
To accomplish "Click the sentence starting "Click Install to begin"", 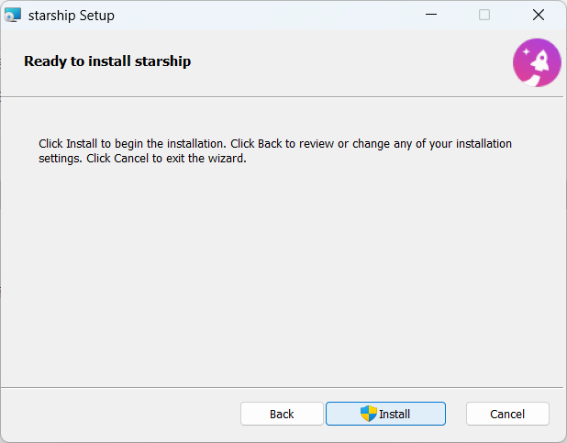I will point(132,144).
